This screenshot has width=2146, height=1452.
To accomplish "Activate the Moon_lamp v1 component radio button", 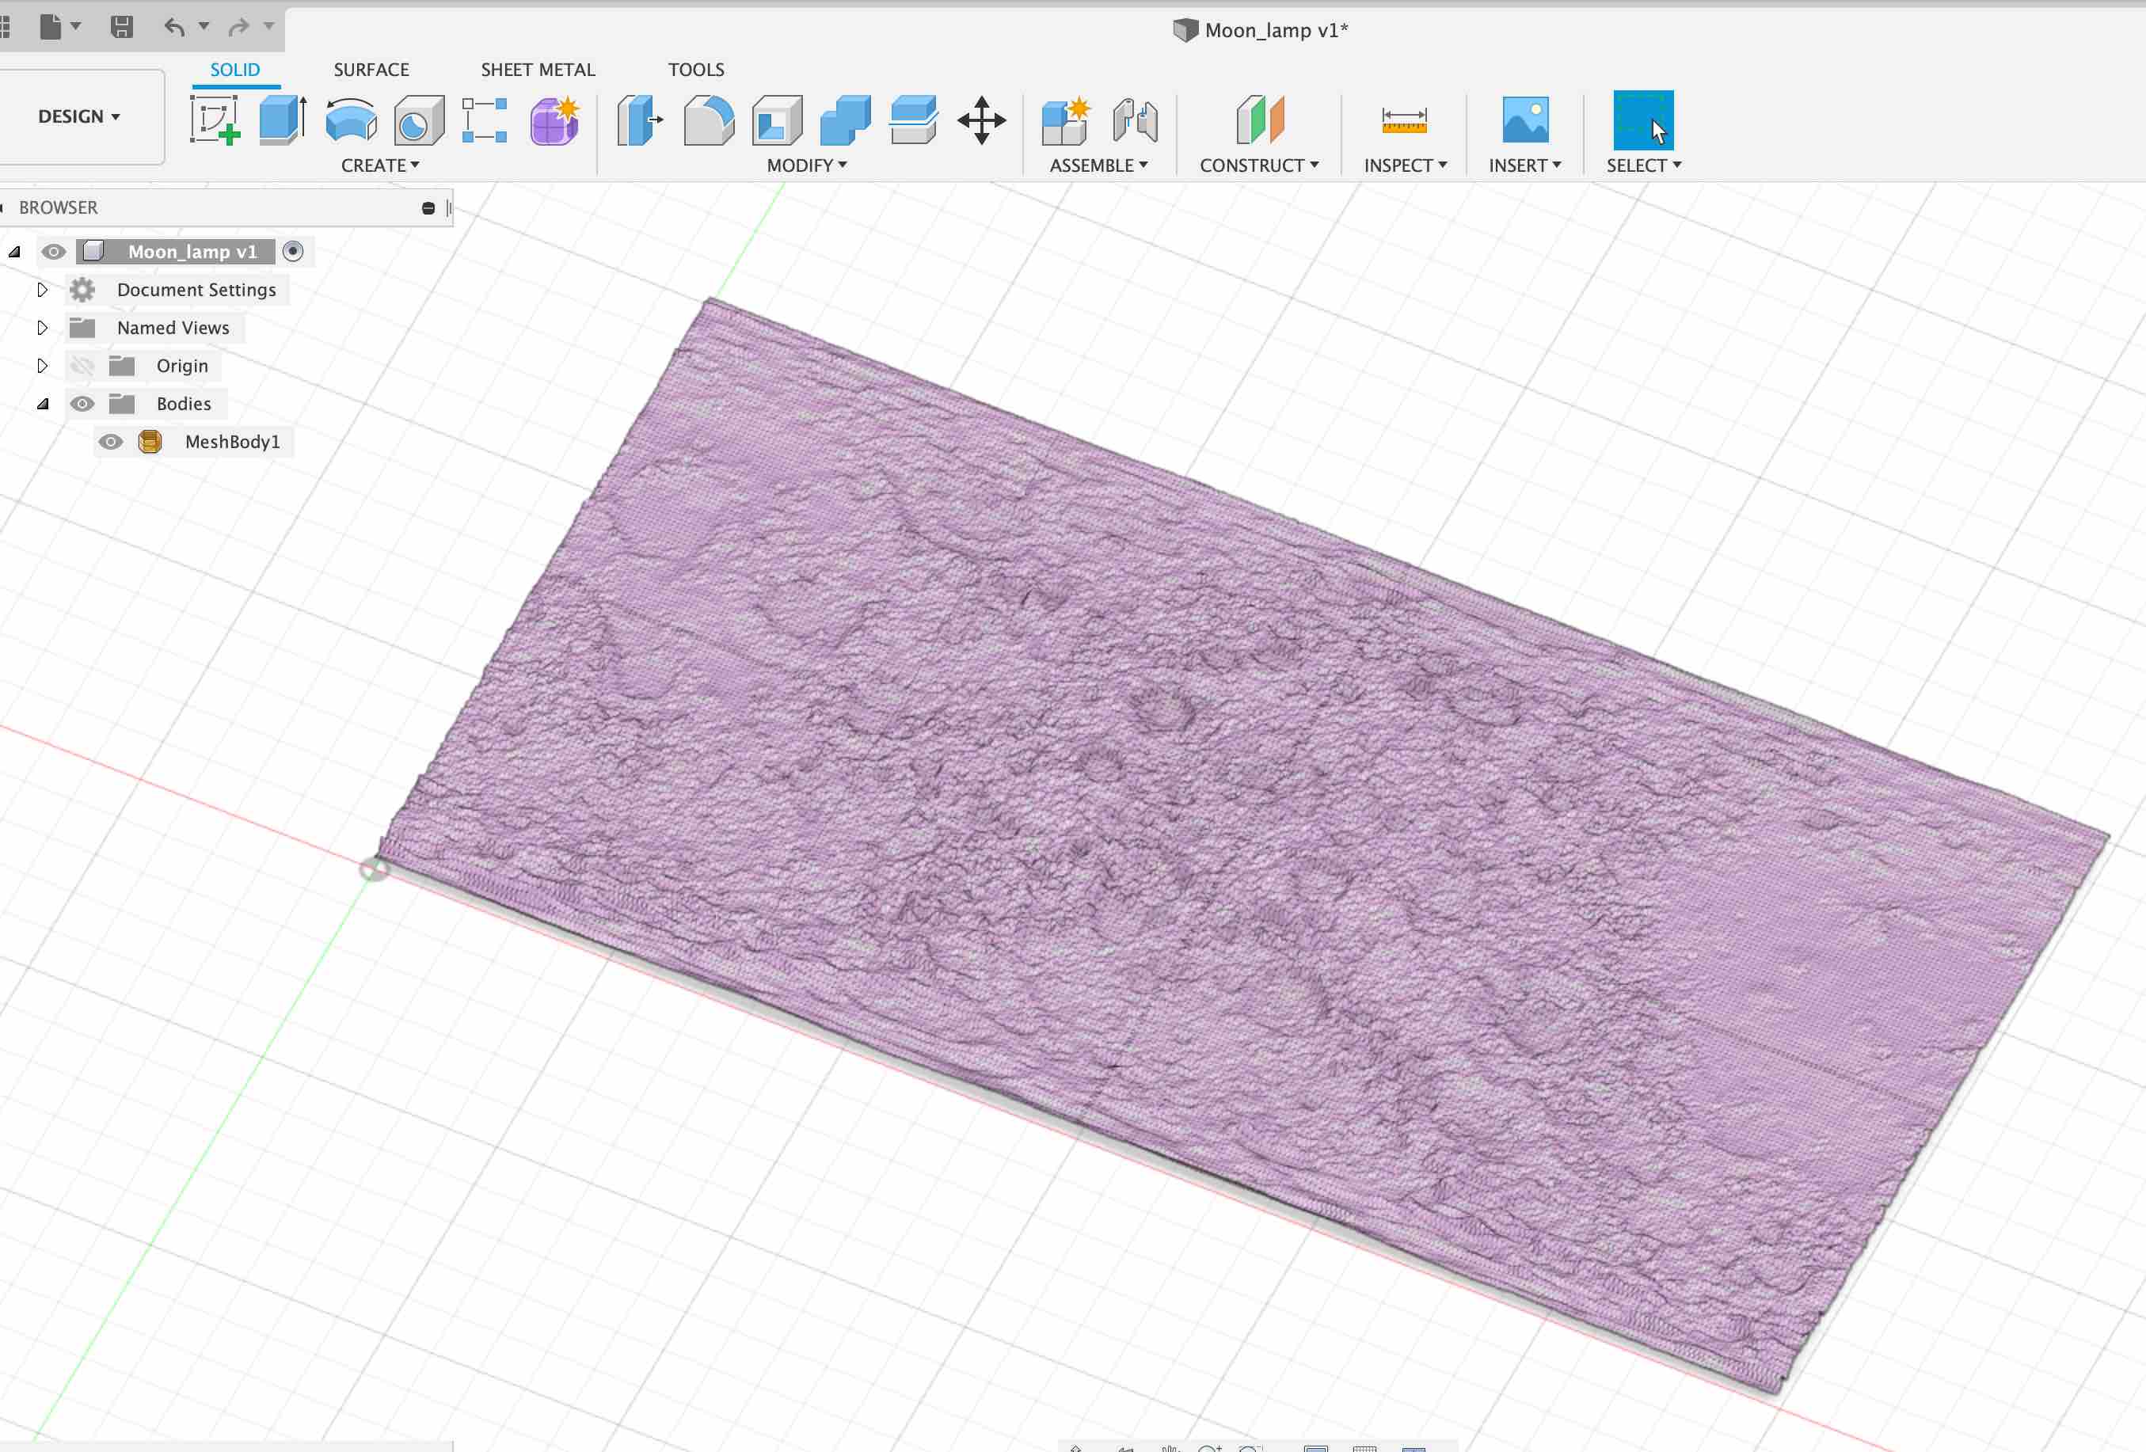I will 293,251.
